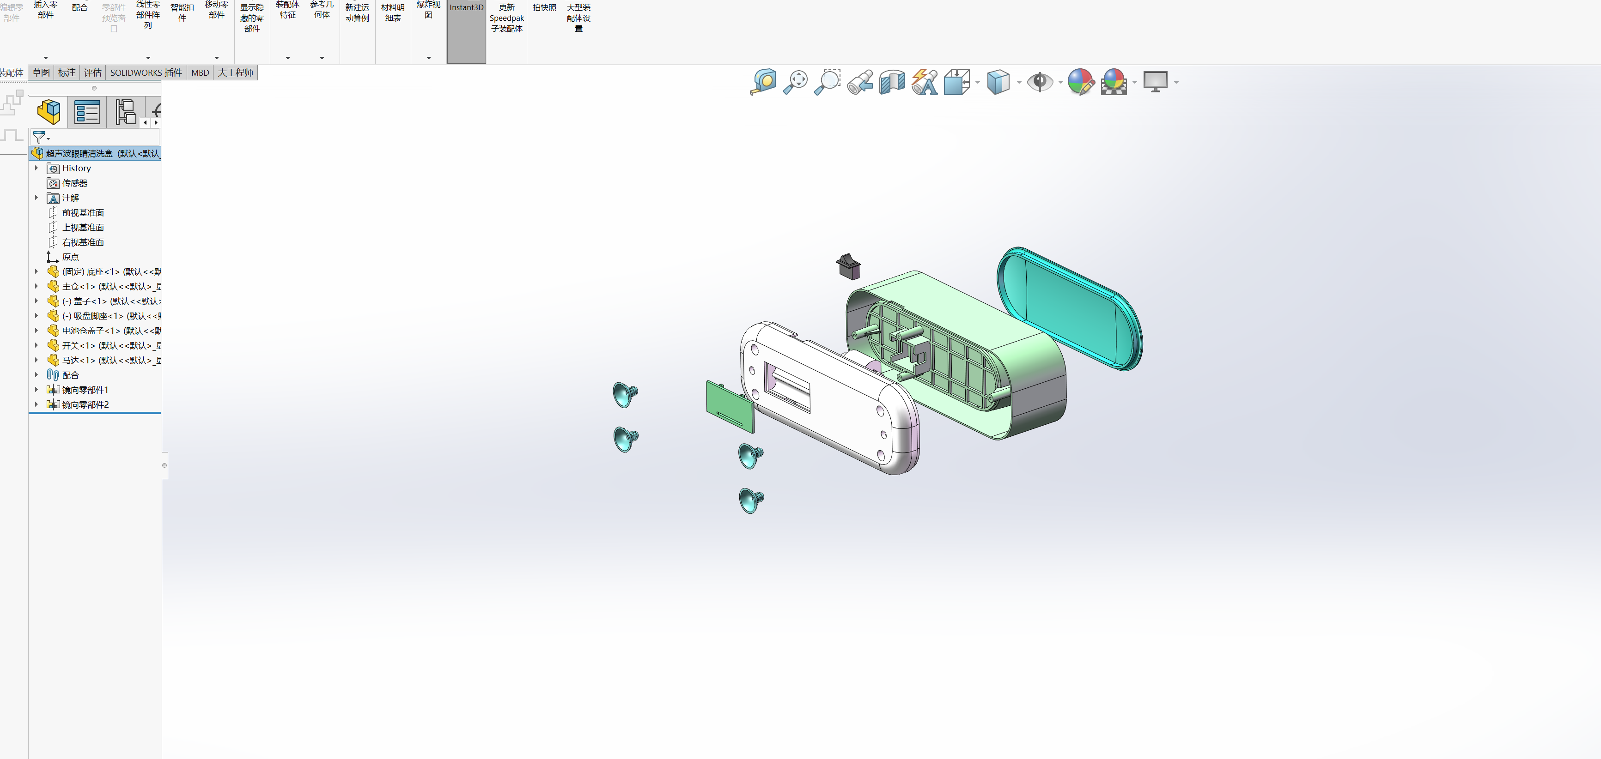The image size is (1601, 759).
Task: Expand the History folder in tree
Action: [x=36, y=169]
